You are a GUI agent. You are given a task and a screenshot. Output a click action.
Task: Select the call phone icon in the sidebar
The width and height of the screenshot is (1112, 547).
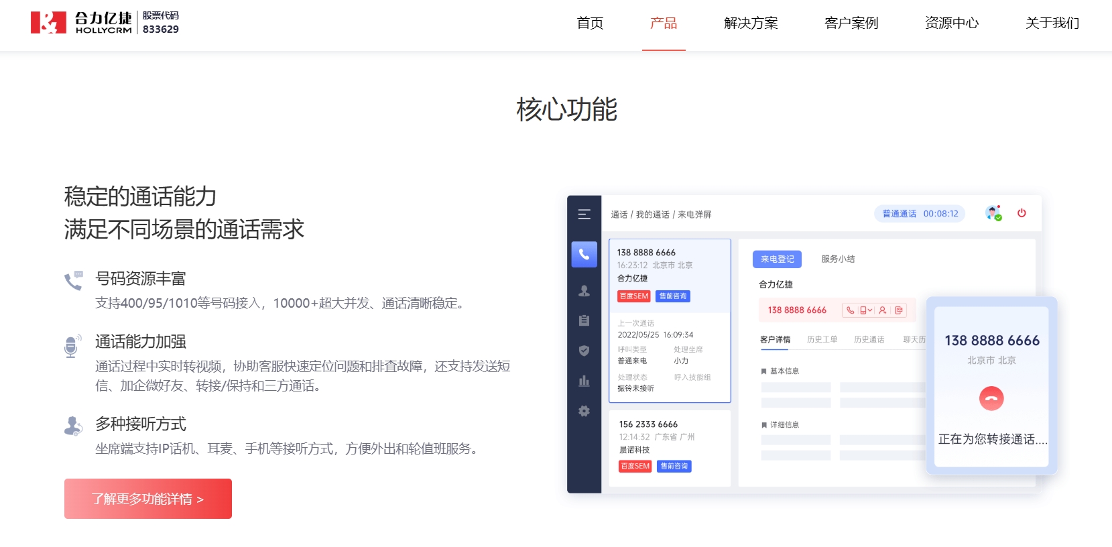584,255
